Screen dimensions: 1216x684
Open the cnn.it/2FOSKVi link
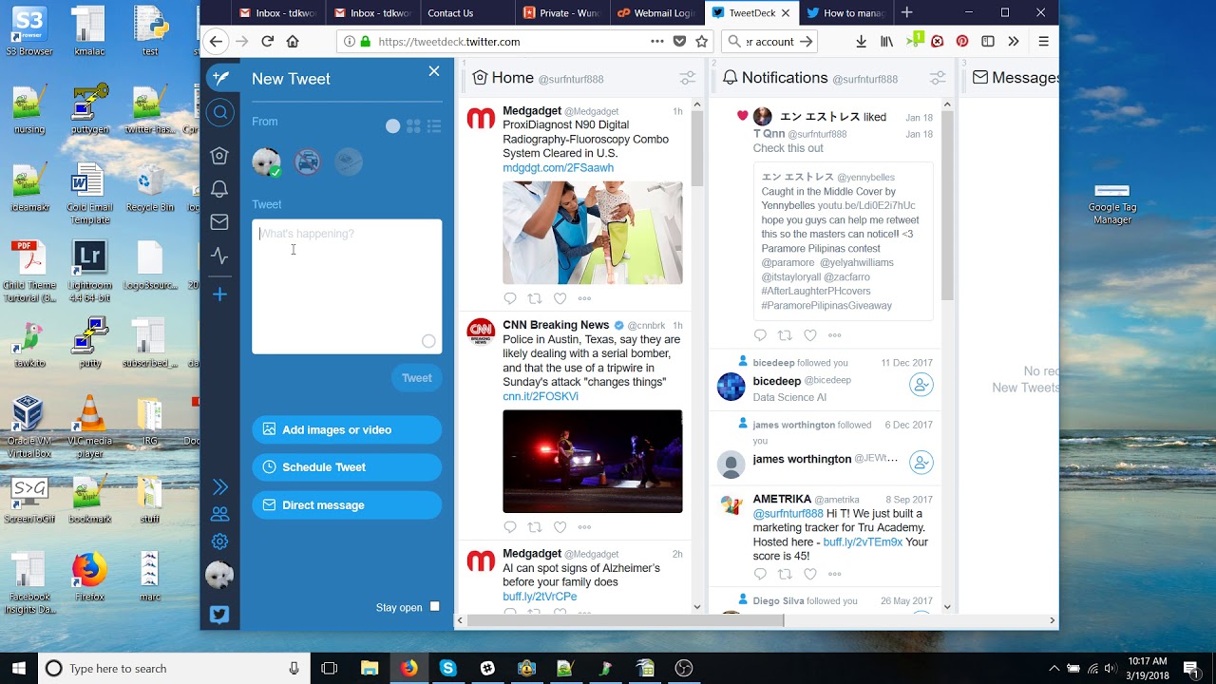541,397
